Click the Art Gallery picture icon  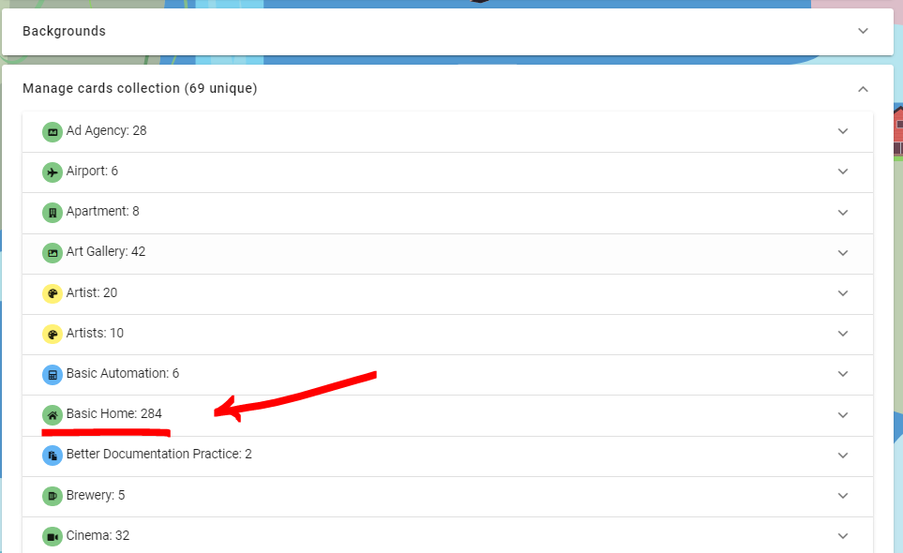[x=53, y=253]
